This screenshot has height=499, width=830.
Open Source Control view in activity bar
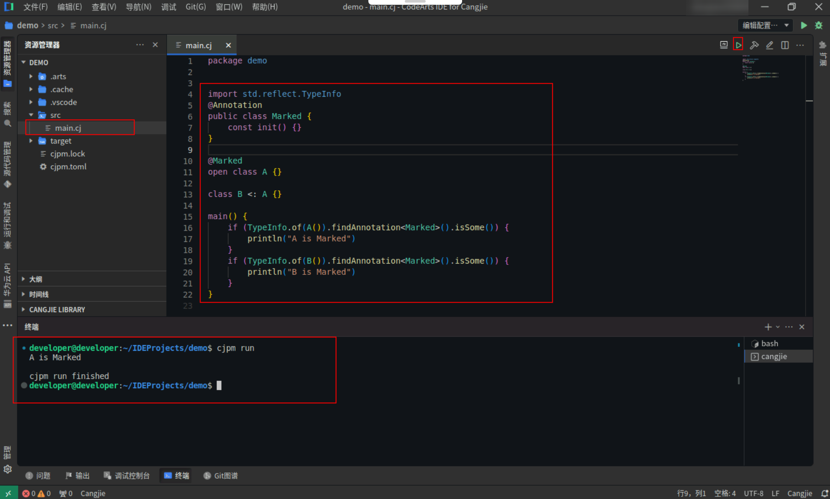point(7,164)
